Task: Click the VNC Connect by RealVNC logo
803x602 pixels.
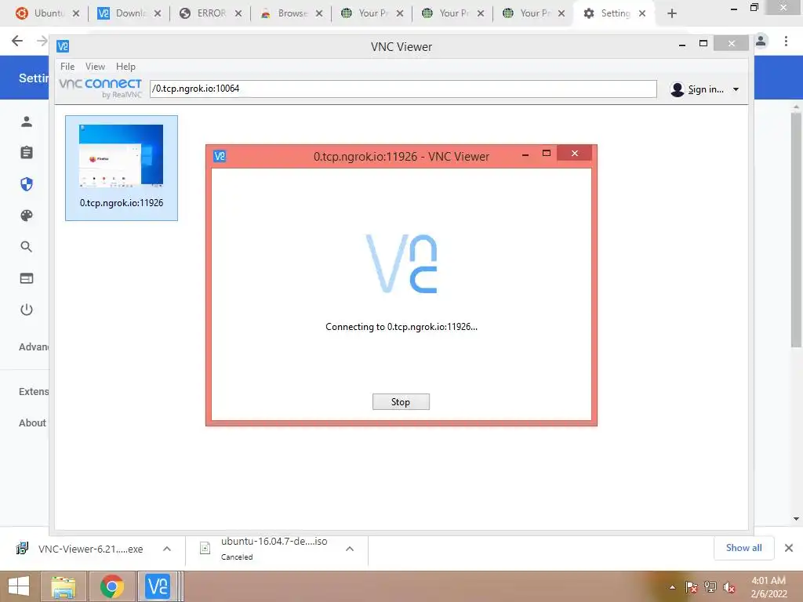Action: tap(100, 88)
